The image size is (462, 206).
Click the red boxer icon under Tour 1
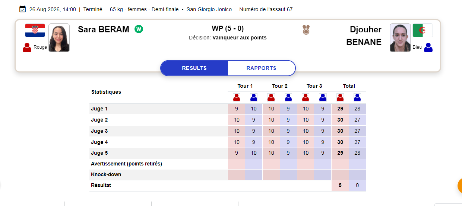(x=237, y=97)
